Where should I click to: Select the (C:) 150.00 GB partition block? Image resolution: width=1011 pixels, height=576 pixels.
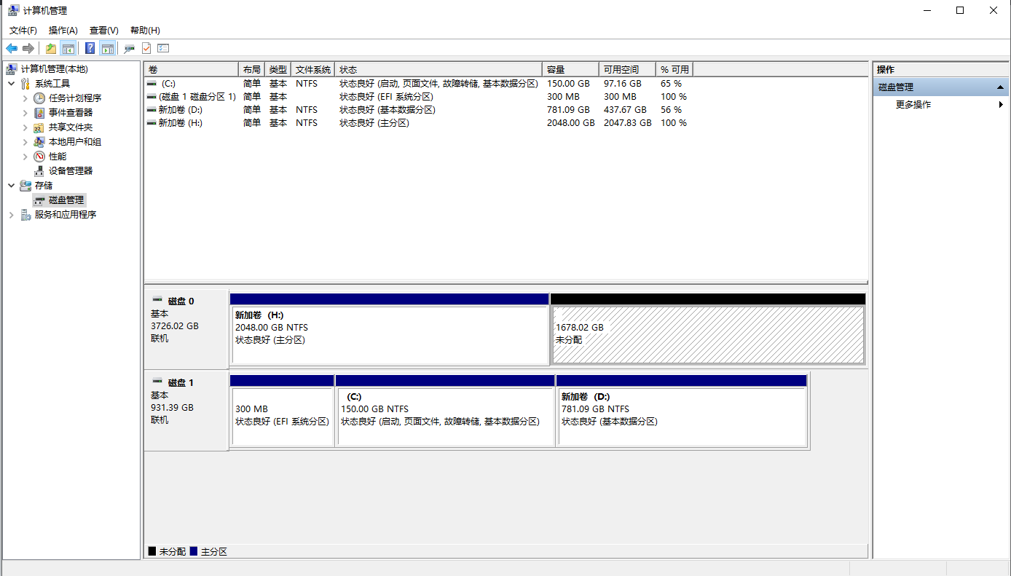[x=445, y=411]
